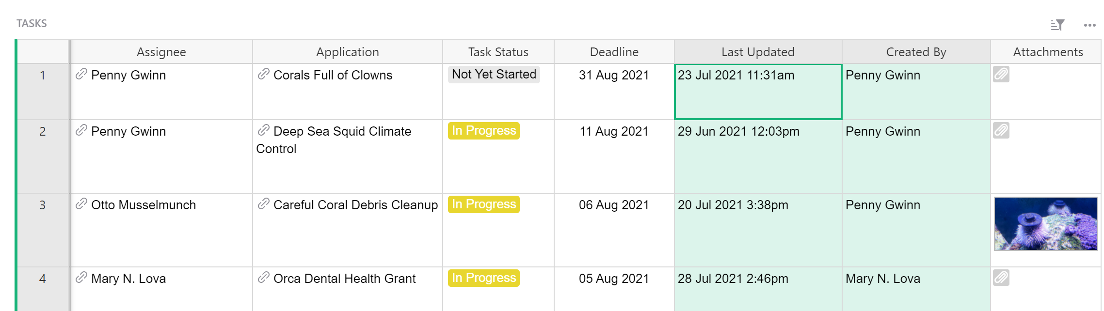
Task: Select the Last Updated column header
Action: click(758, 52)
